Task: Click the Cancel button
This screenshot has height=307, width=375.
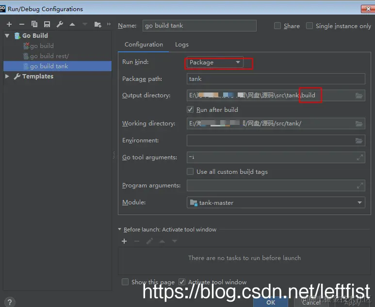Action: coord(311,303)
